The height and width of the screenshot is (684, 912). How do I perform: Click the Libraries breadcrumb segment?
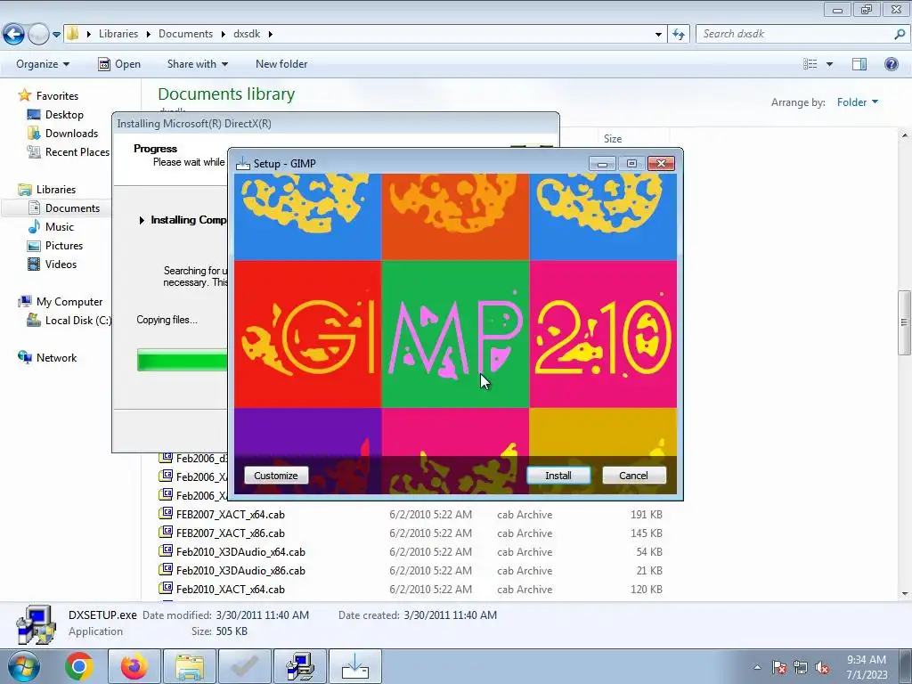118,34
